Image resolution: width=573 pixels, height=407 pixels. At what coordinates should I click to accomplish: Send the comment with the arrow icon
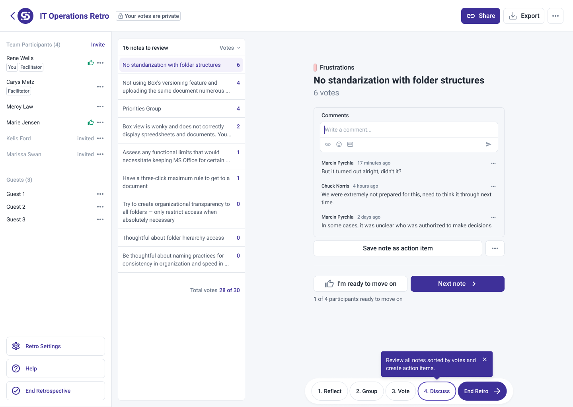(488, 144)
